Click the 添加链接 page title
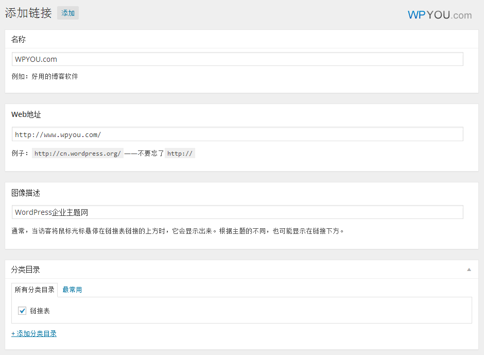Screen dimensions: 484x355 tap(28, 13)
